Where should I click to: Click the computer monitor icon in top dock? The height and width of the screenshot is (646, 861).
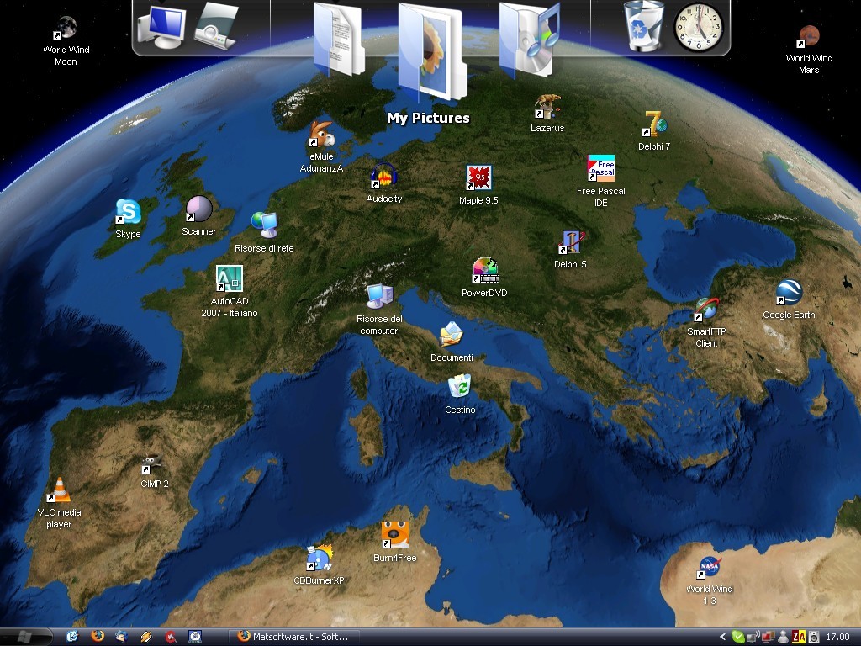161,26
